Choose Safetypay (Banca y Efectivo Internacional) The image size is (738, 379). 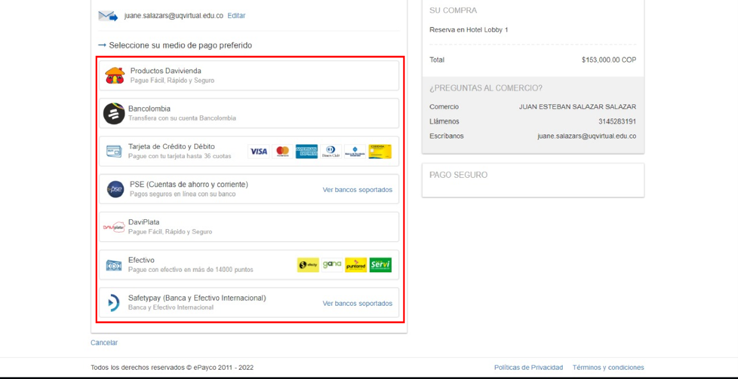249,302
